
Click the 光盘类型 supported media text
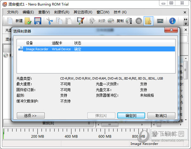[112, 78]
